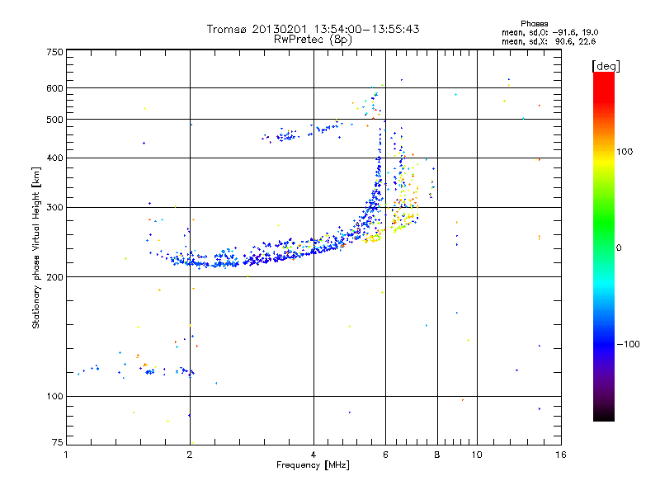Click the '1' frequency tick label
The width and height of the screenshot is (660, 495).
coord(66,455)
